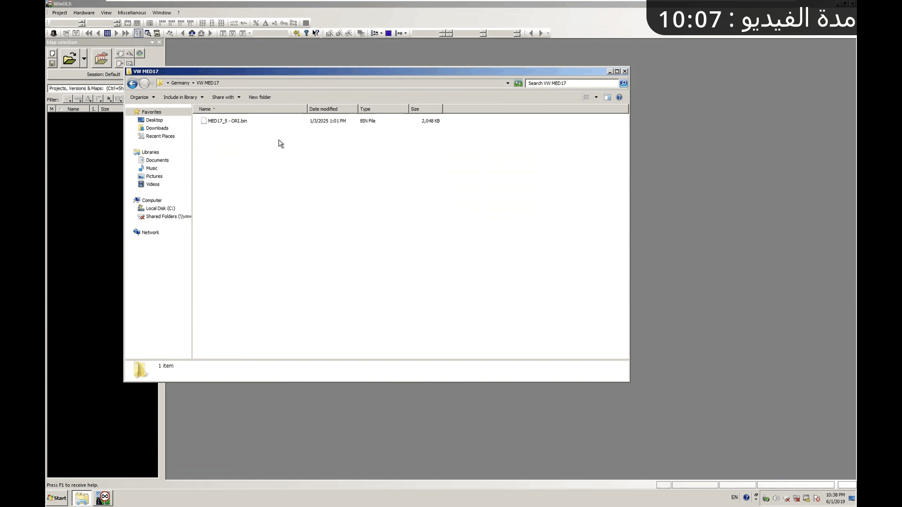Open the Include in library dropdown
The height and width of the screenshot is (507, 902).
pyautogui.click(x=183, y=97)
